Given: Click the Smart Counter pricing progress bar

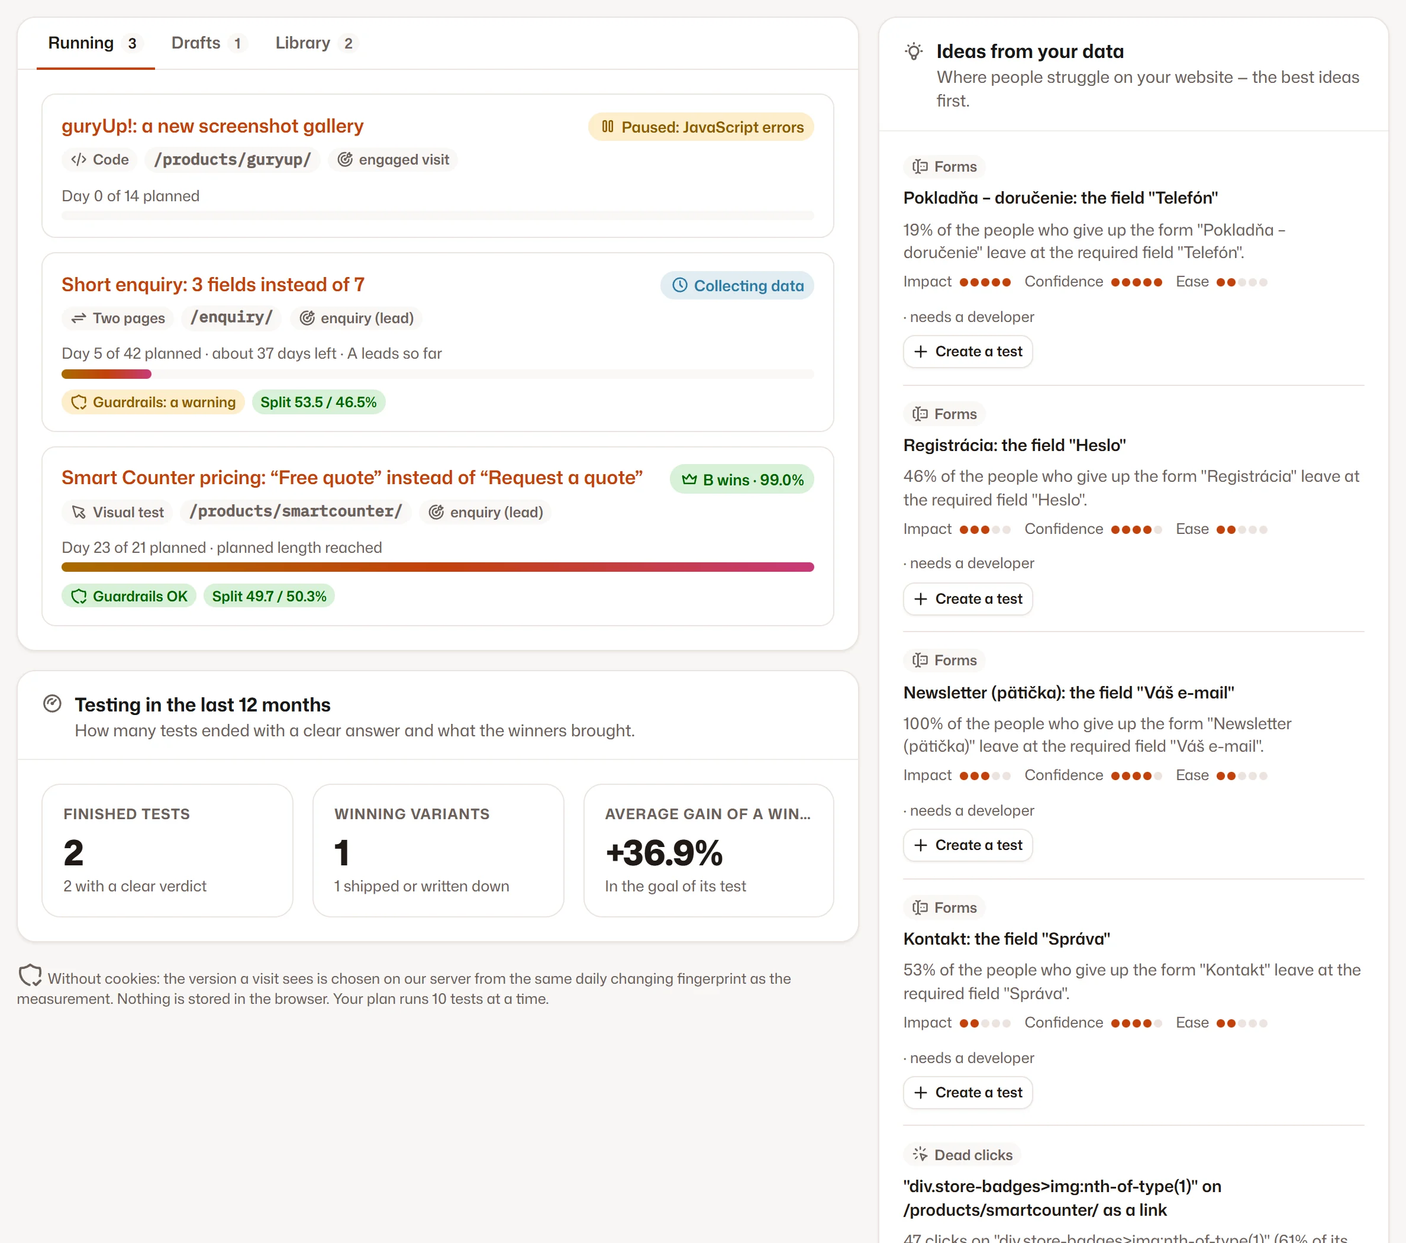Looking at the screenshot, I should coord(437,567).
